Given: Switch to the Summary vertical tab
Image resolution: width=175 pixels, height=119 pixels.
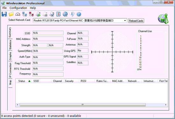Looking at the screenshot, I should [10, 32].
